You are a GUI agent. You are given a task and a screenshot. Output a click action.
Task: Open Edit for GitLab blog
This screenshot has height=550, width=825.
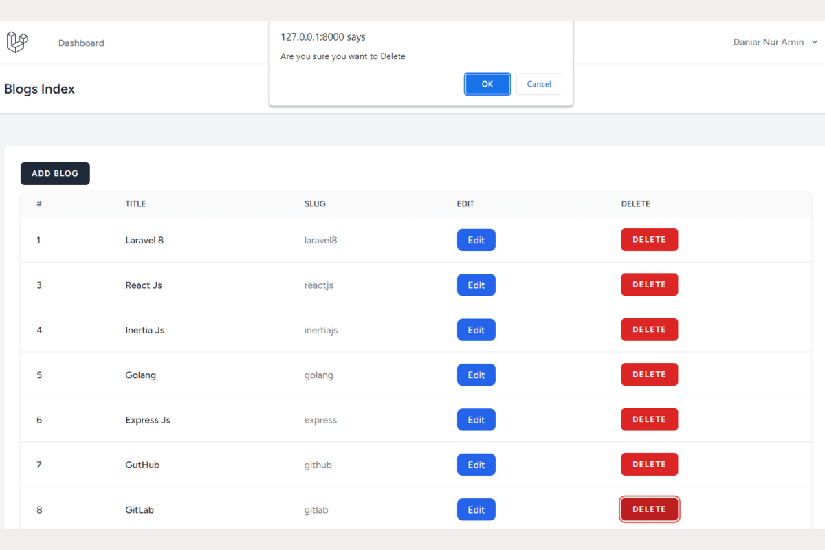click(476, 510)
